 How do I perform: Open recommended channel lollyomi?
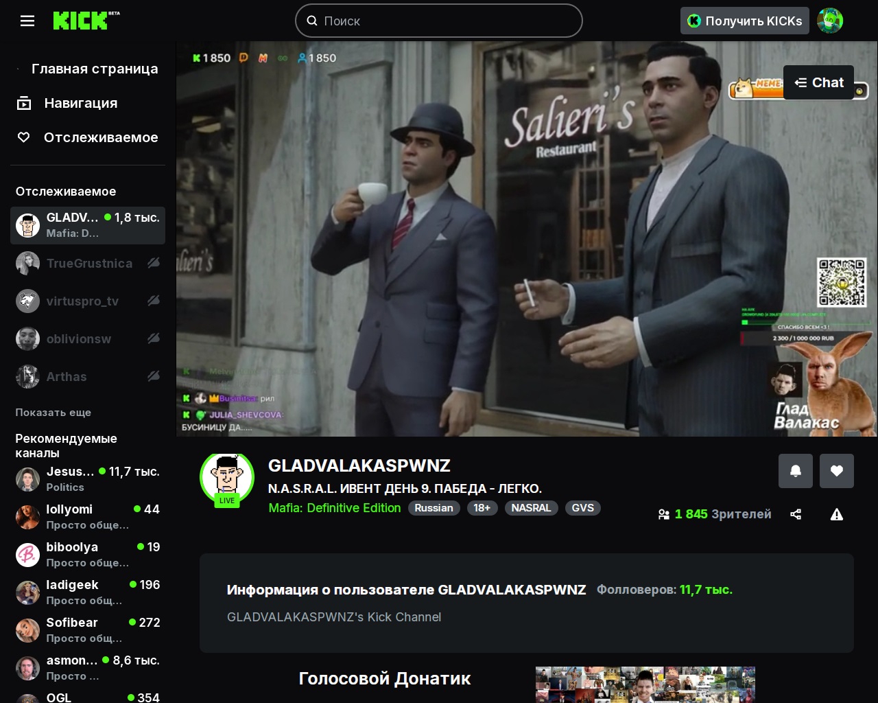point(88,517)
